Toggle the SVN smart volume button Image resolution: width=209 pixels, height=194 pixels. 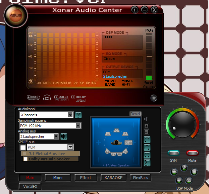[173, 153]
